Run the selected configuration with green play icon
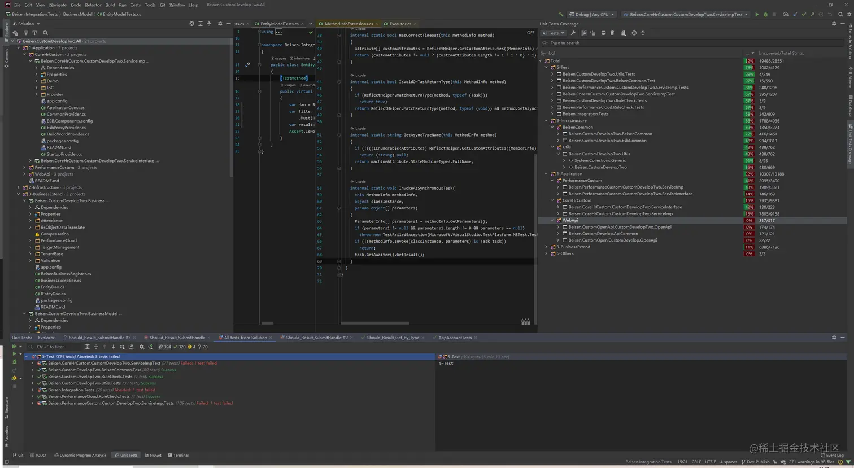Screen dimensions: 854x468 click(x=757, y=14)
